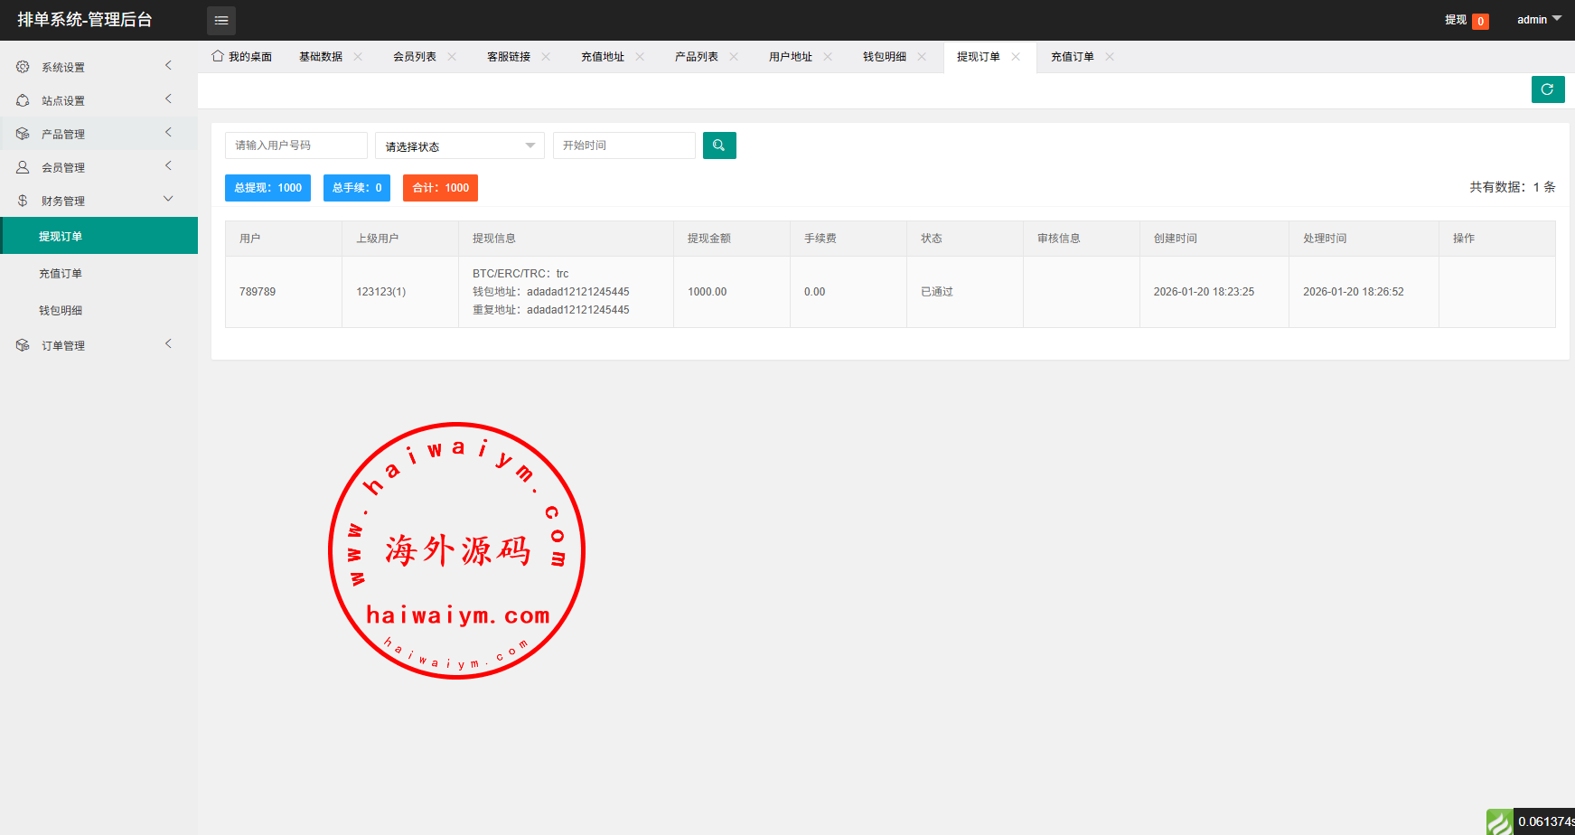Click the 会员管理 user icon
The width and height of the screenshot is (1575, 835).
click(x=23, y=167)
